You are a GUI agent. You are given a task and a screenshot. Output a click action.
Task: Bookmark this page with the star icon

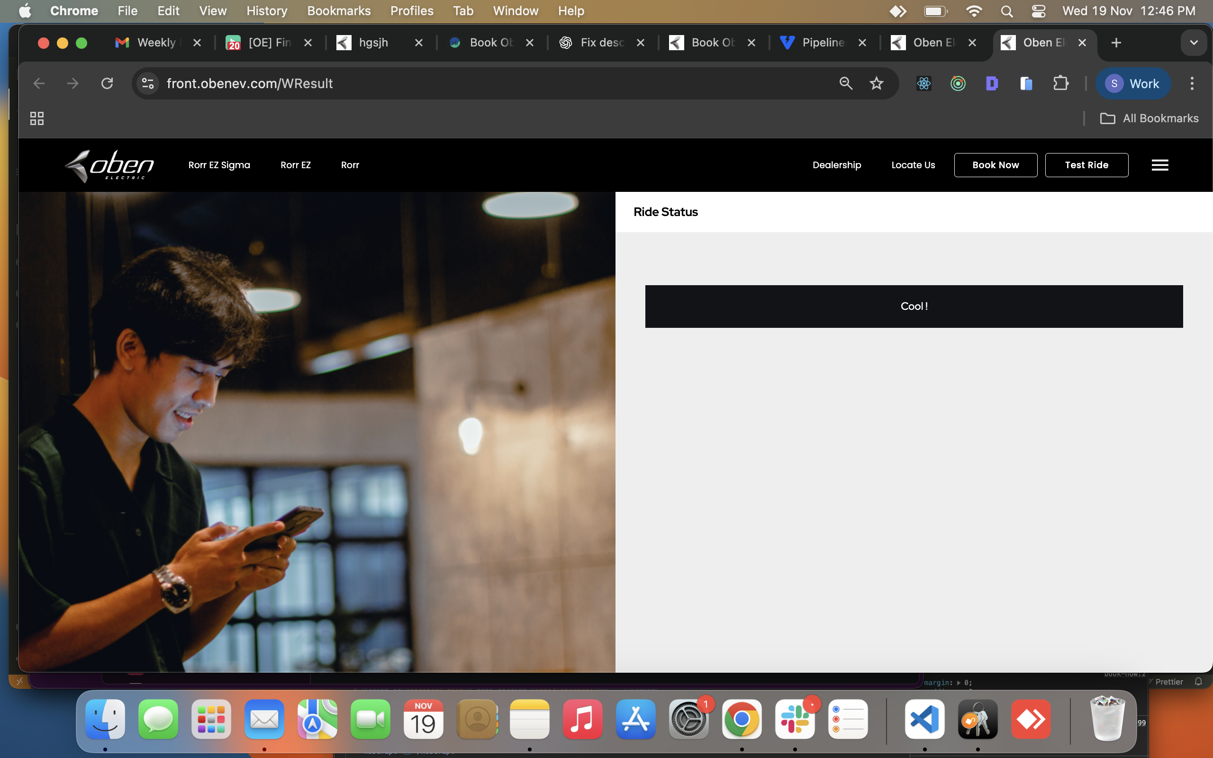[x=876, y=83]
